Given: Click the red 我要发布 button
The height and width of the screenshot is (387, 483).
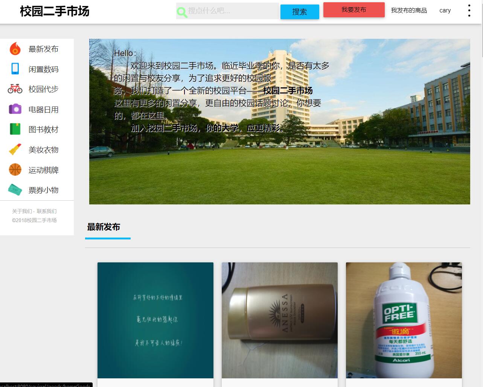Looking at the screenshot, I should tap(353, 10).
